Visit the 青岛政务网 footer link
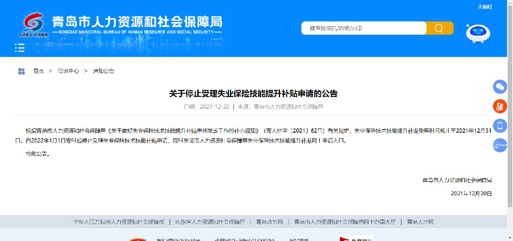 [x=269, y=222]
